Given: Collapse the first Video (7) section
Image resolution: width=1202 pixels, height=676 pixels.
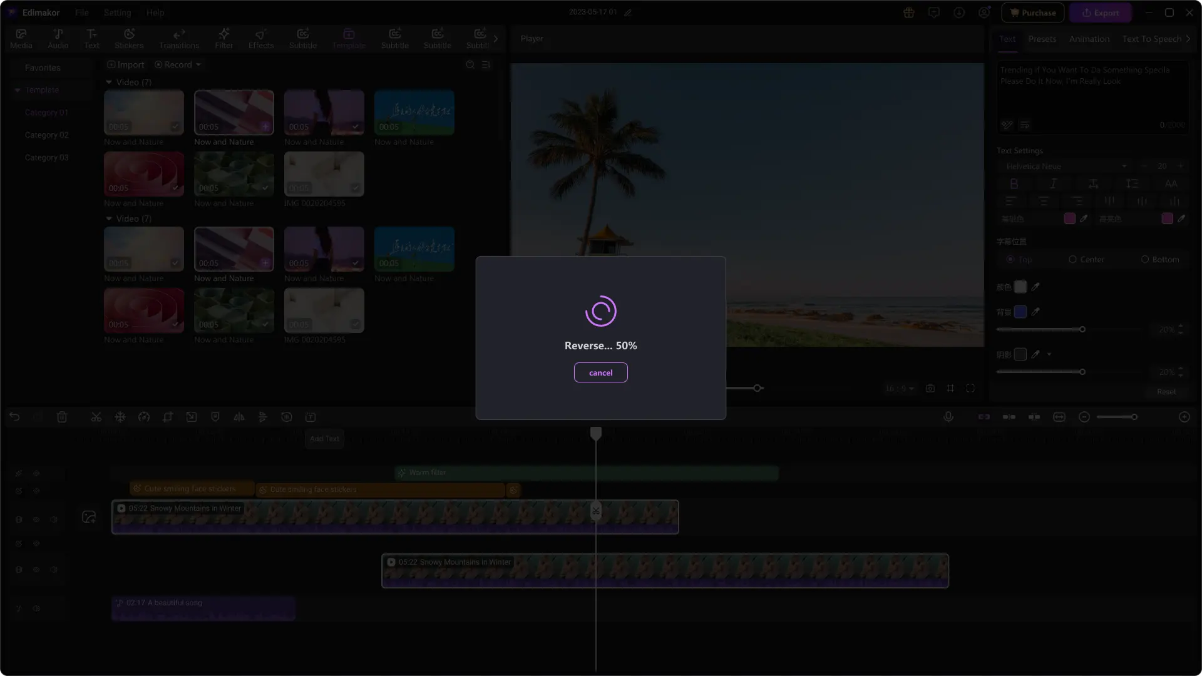Looking at the screenshot, I should [109, 82].
